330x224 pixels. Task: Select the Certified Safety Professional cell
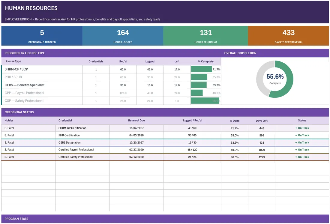(x=82, y=157)
